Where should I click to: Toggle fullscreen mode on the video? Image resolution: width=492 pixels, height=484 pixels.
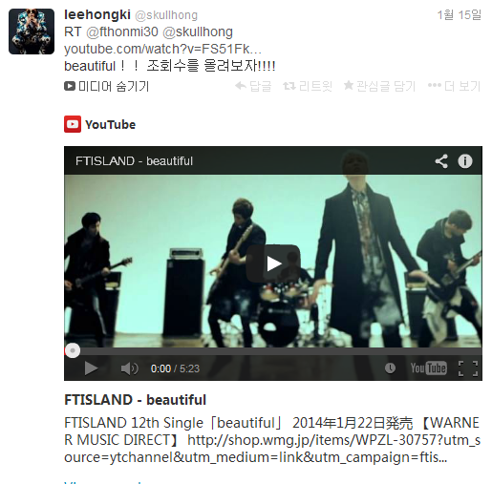coord(468,368)
